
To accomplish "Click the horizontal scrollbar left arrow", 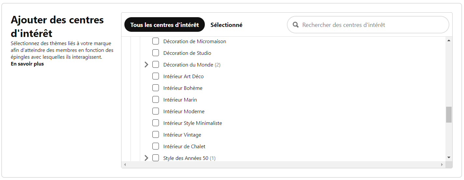I will click(125, 165).
